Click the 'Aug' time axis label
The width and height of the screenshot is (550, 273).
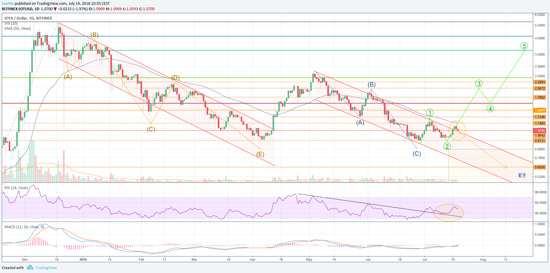483,259
